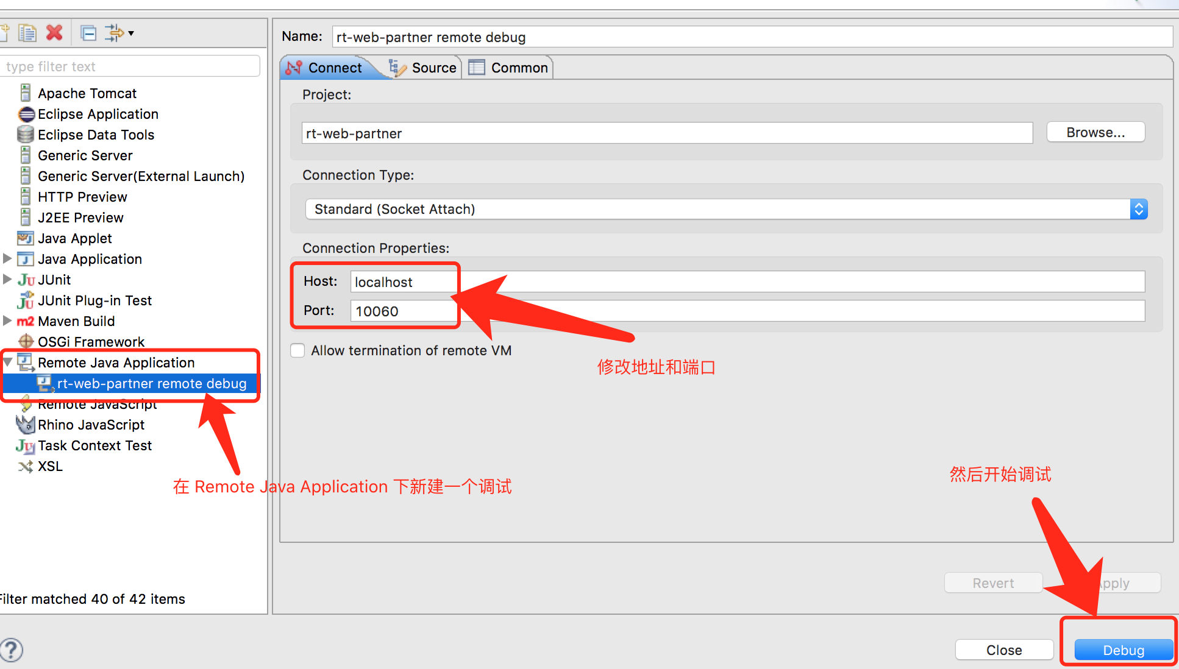Viewport: 1179px width, 669px height.
Task: Delete selected configuration with red X icon
Action: [x=54, y=32]
